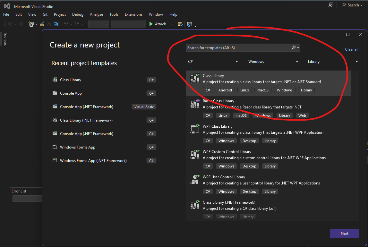Viewport: 368px width, 247px height.
Task: Expand the C# language filter dropdown
Action: [236, 62]
